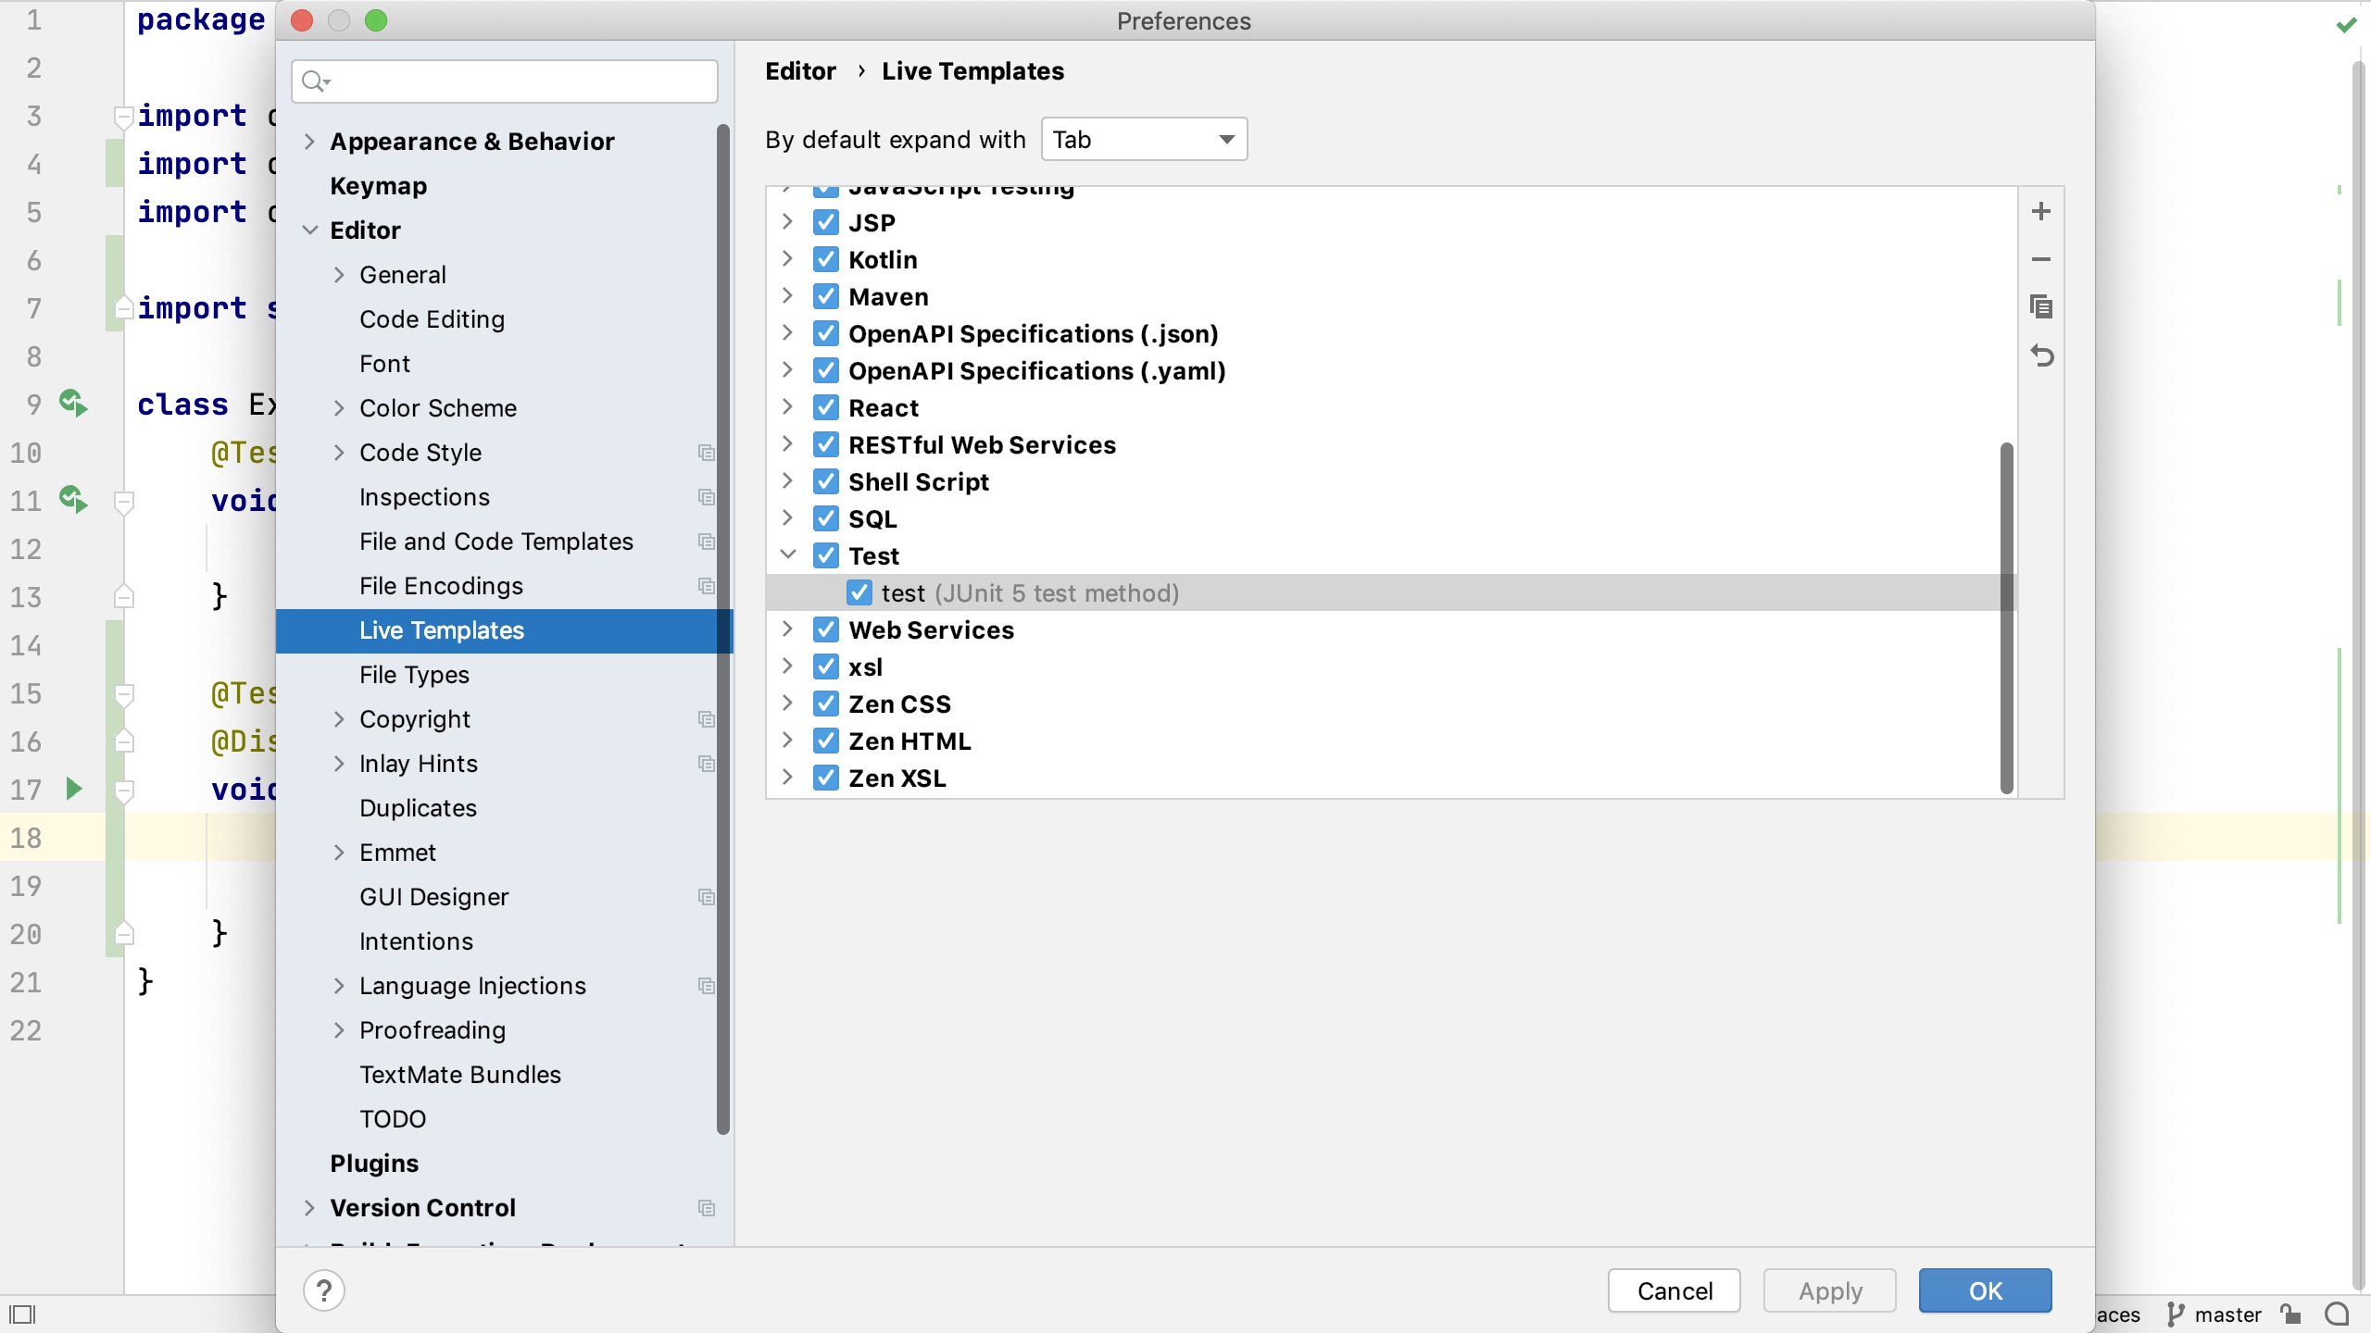Click the lock read-only icon in status bar
Image resolution: width=2371 pixels, height=1333 pixels.
2291,1314
